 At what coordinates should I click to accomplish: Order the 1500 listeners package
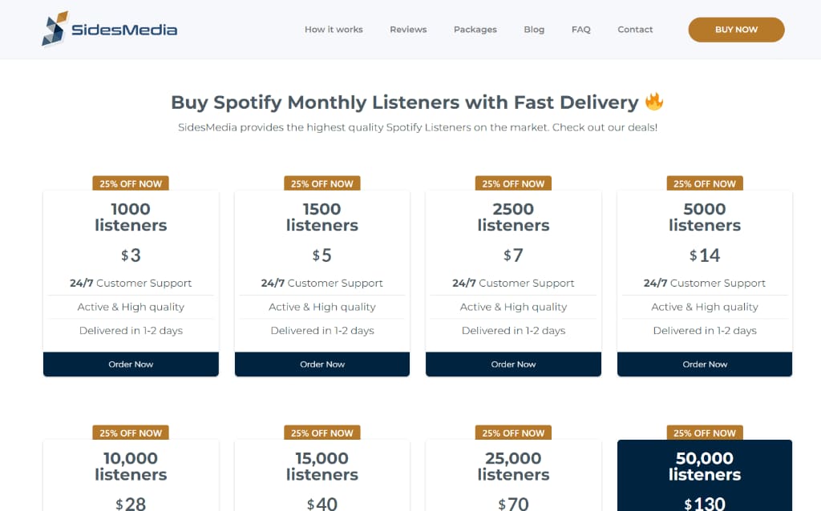point(322,364)
